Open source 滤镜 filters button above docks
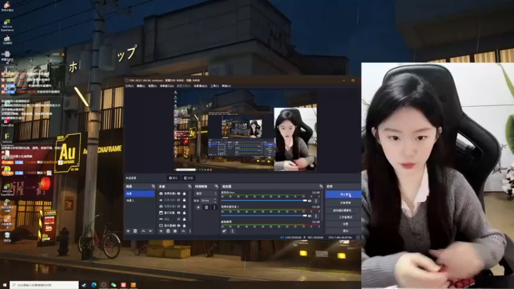This screenshot has width=514, height=289. point(188,178)
